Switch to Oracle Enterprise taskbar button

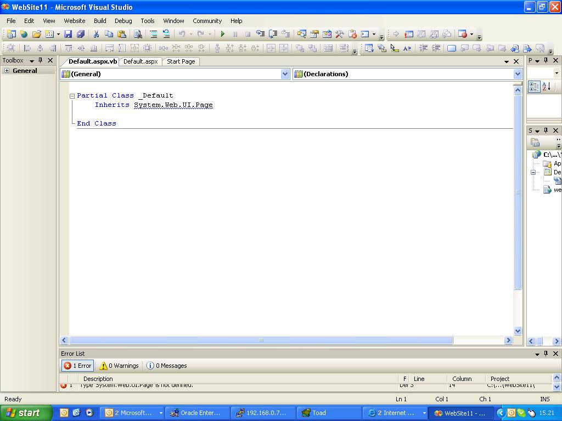click(197, 413)
